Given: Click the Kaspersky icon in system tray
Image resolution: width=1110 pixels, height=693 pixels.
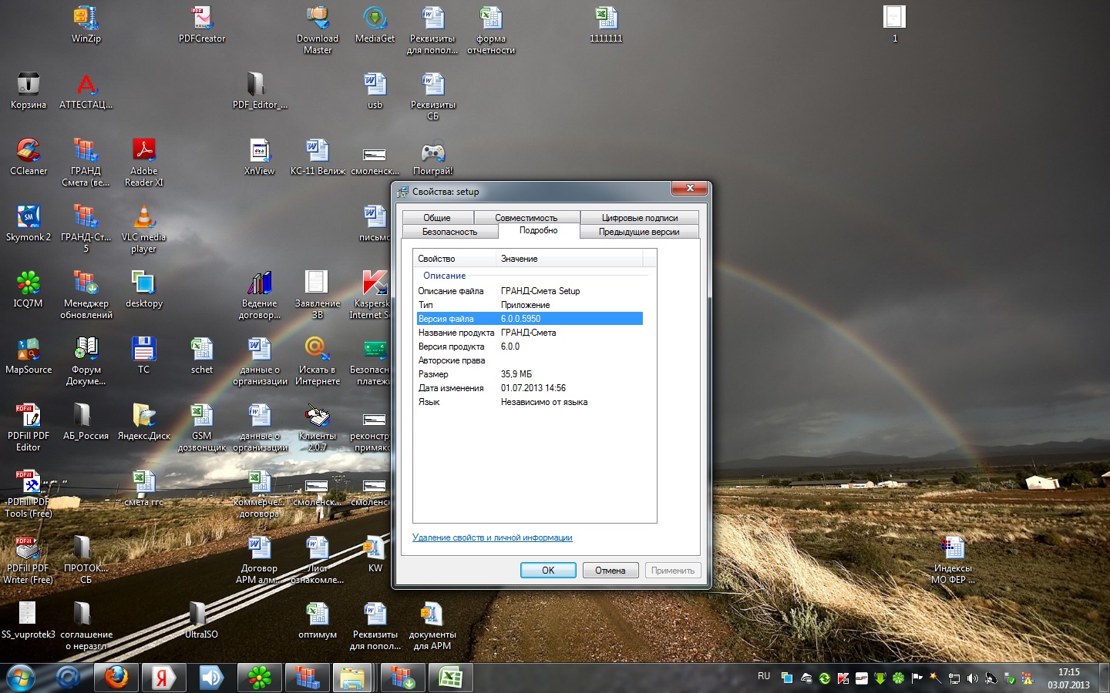Looking at the screenshot, I should click(x=843, y=678).
